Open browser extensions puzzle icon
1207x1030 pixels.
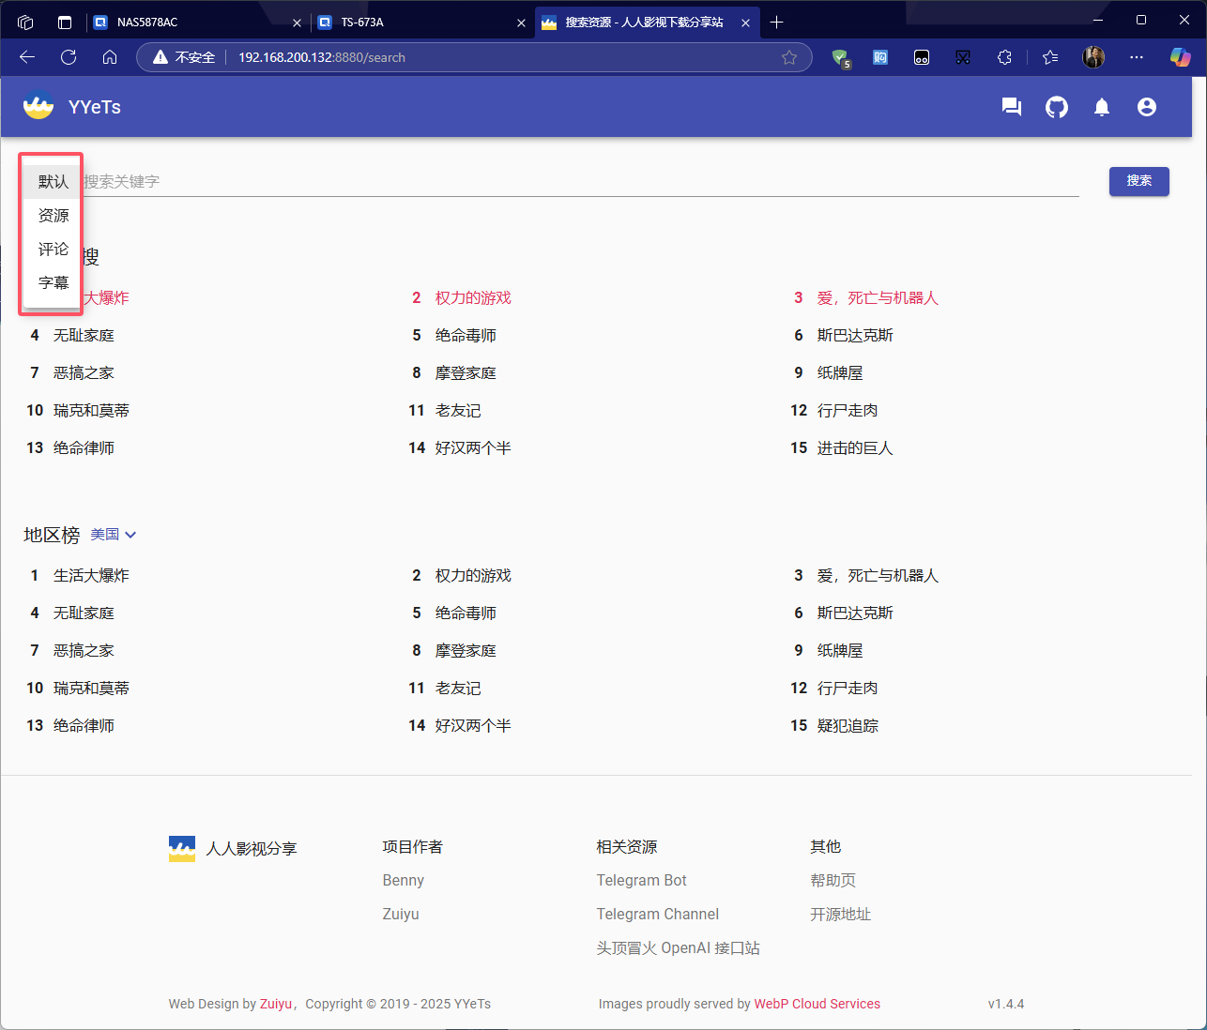pos(1004,57)
